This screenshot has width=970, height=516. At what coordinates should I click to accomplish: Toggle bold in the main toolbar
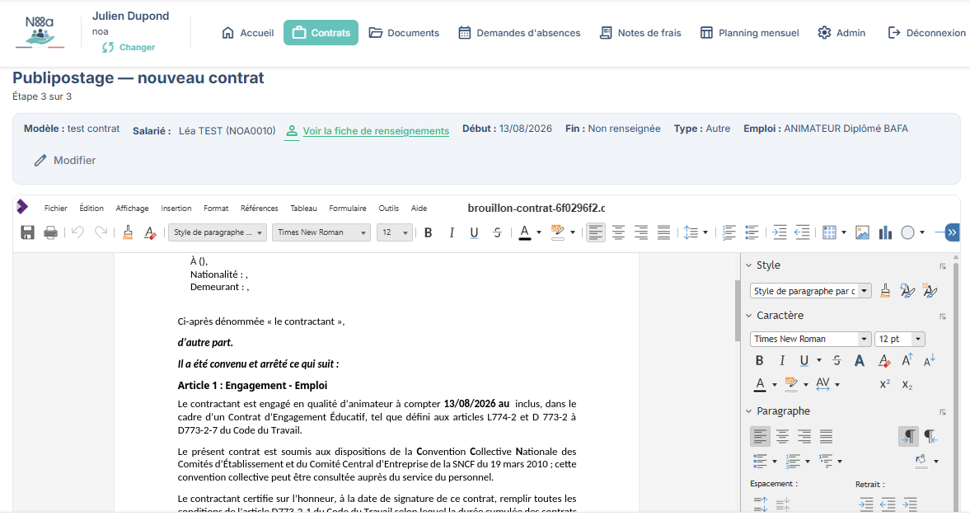(428, 232)
